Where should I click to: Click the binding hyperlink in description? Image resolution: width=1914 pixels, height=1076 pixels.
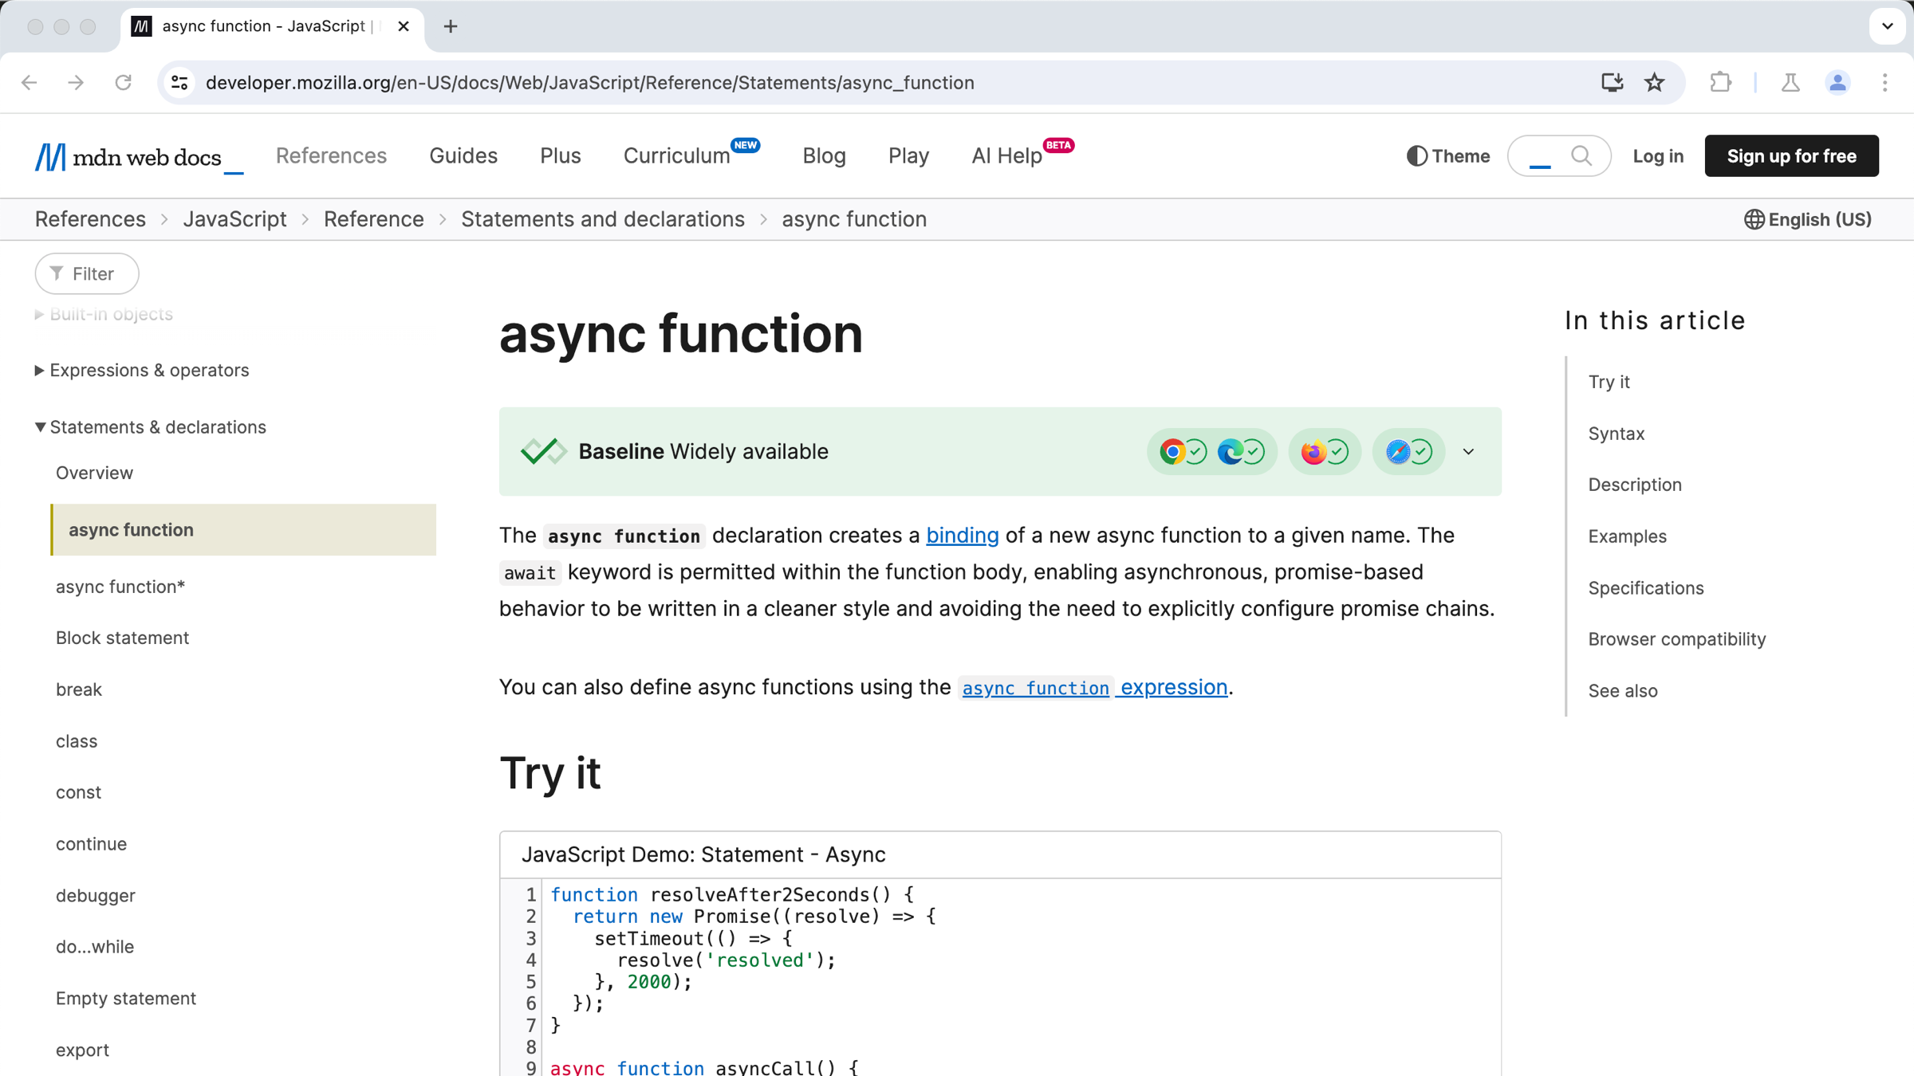point(963,535)
